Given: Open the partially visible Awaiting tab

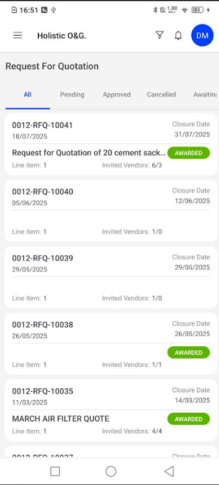Looking at the screenshot, I should (x=205, y=94).
